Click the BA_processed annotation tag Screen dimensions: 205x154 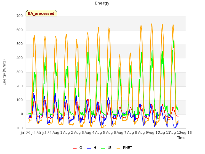coord(41,13)
